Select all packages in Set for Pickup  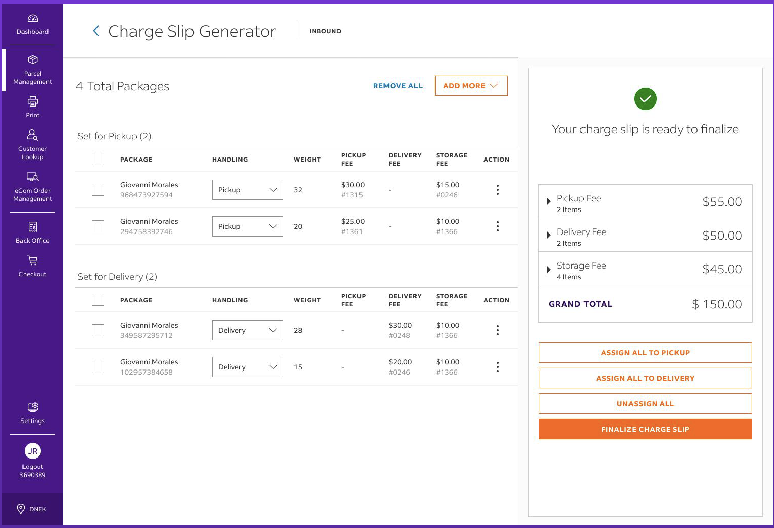point(98,159)
